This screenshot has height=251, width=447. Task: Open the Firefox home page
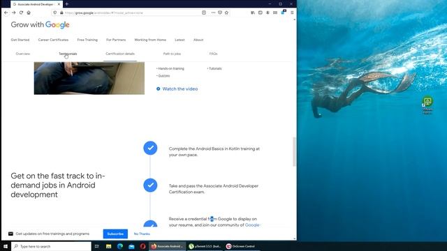point(29,13)
